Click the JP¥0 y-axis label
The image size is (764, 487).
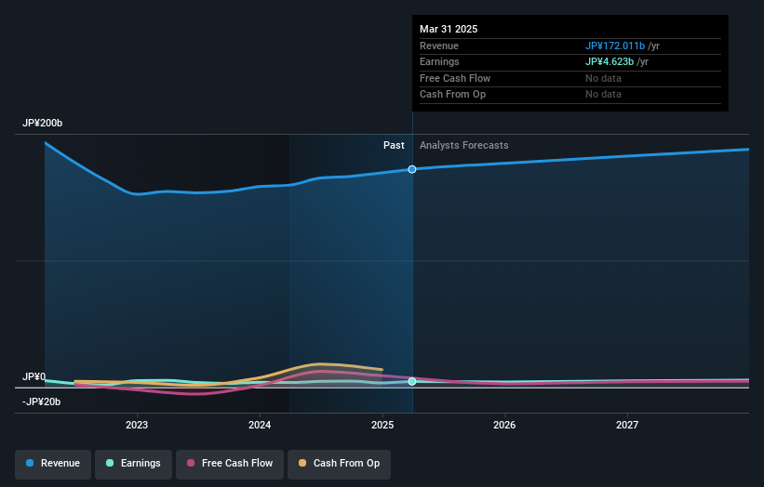pos(34,376)
